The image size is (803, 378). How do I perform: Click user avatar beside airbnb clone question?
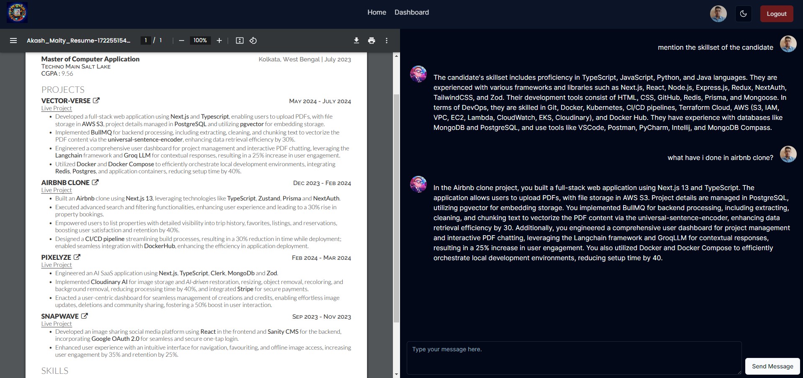click(x=788, y=154)
